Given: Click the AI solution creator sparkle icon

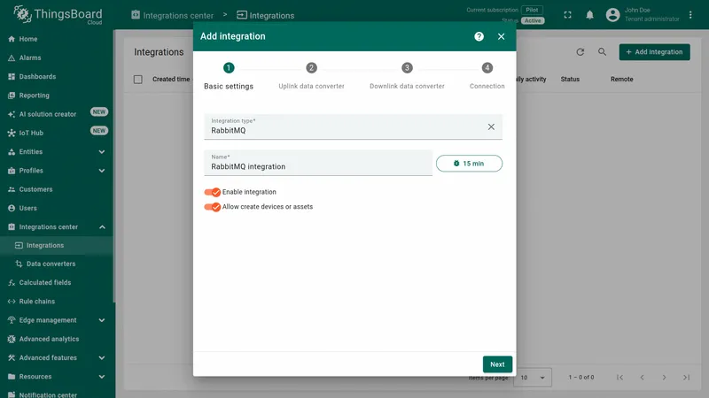Looking at the screenshot, I should pyautogui.click(x=12, y=114).
